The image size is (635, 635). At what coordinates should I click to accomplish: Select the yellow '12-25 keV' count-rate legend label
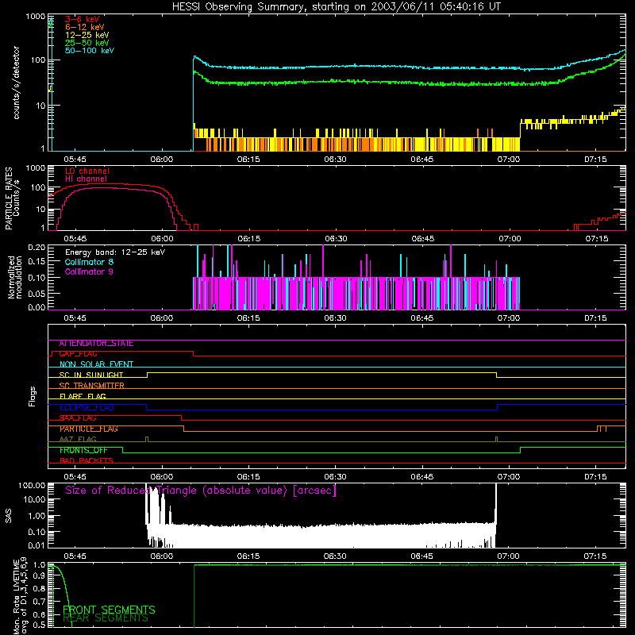(x=87, y=35)
